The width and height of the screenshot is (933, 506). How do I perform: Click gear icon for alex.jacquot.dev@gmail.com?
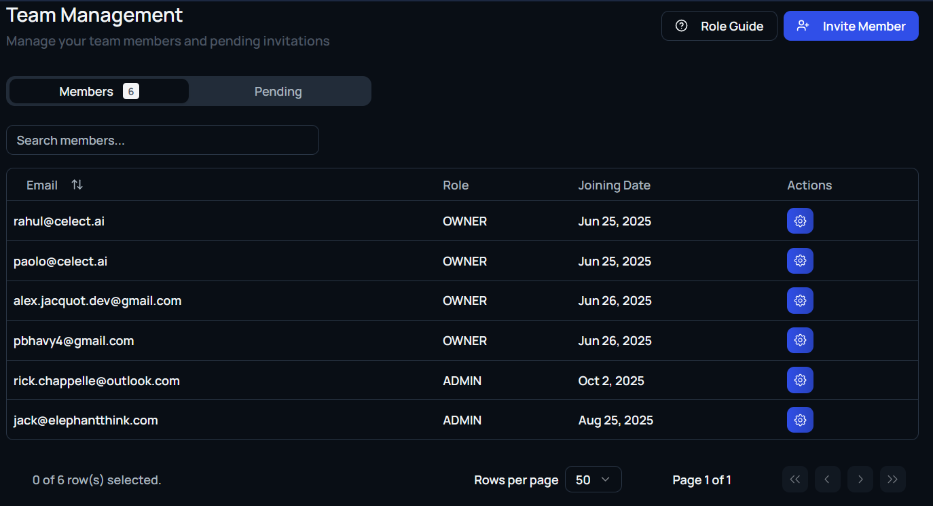pos(800,301)
